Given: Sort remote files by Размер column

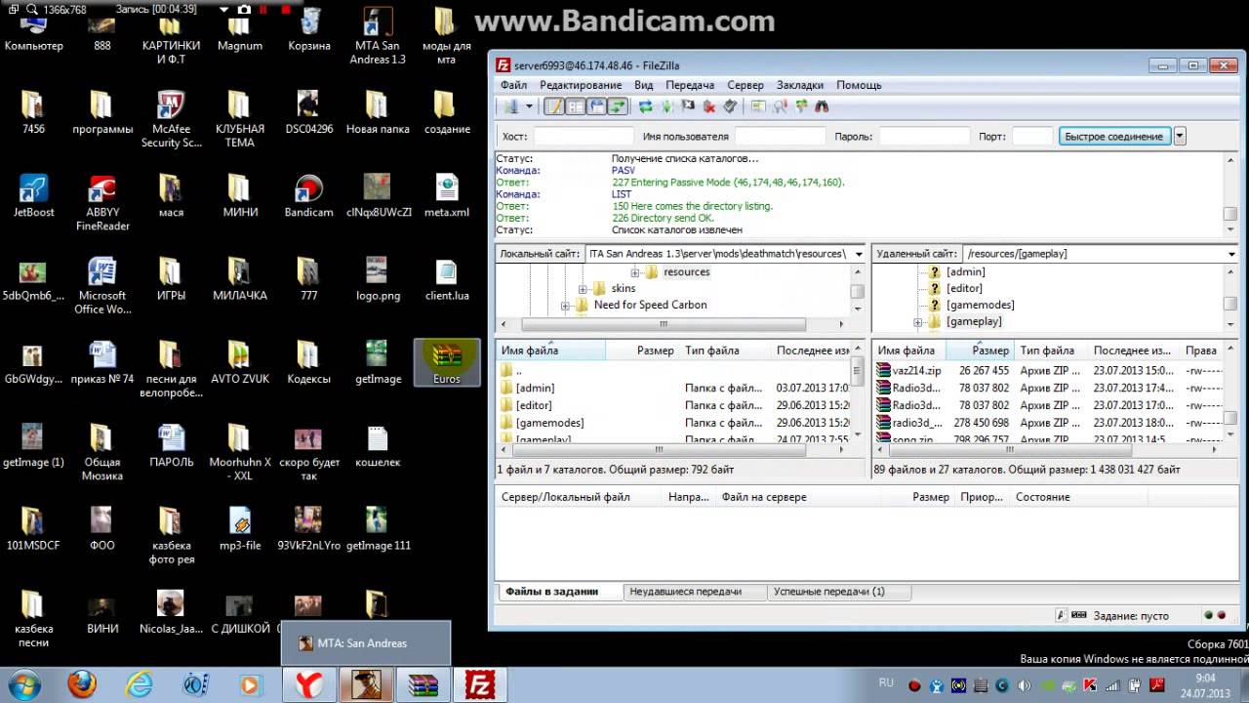Looking at the screenshot, I should [x=980, y=351].
